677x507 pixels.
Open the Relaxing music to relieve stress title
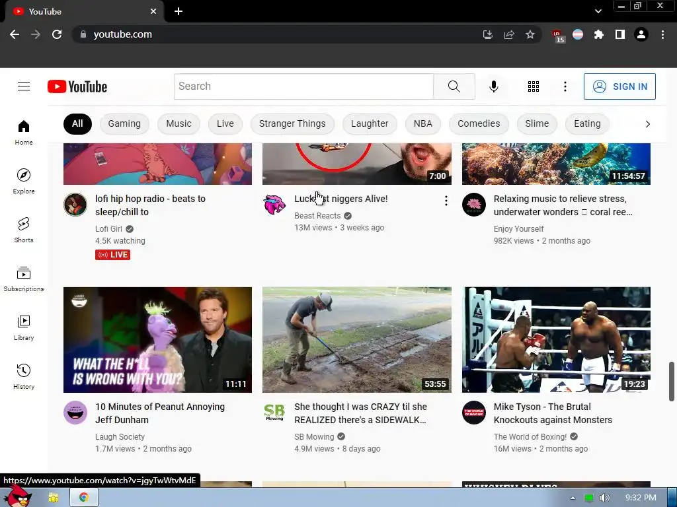563,205
